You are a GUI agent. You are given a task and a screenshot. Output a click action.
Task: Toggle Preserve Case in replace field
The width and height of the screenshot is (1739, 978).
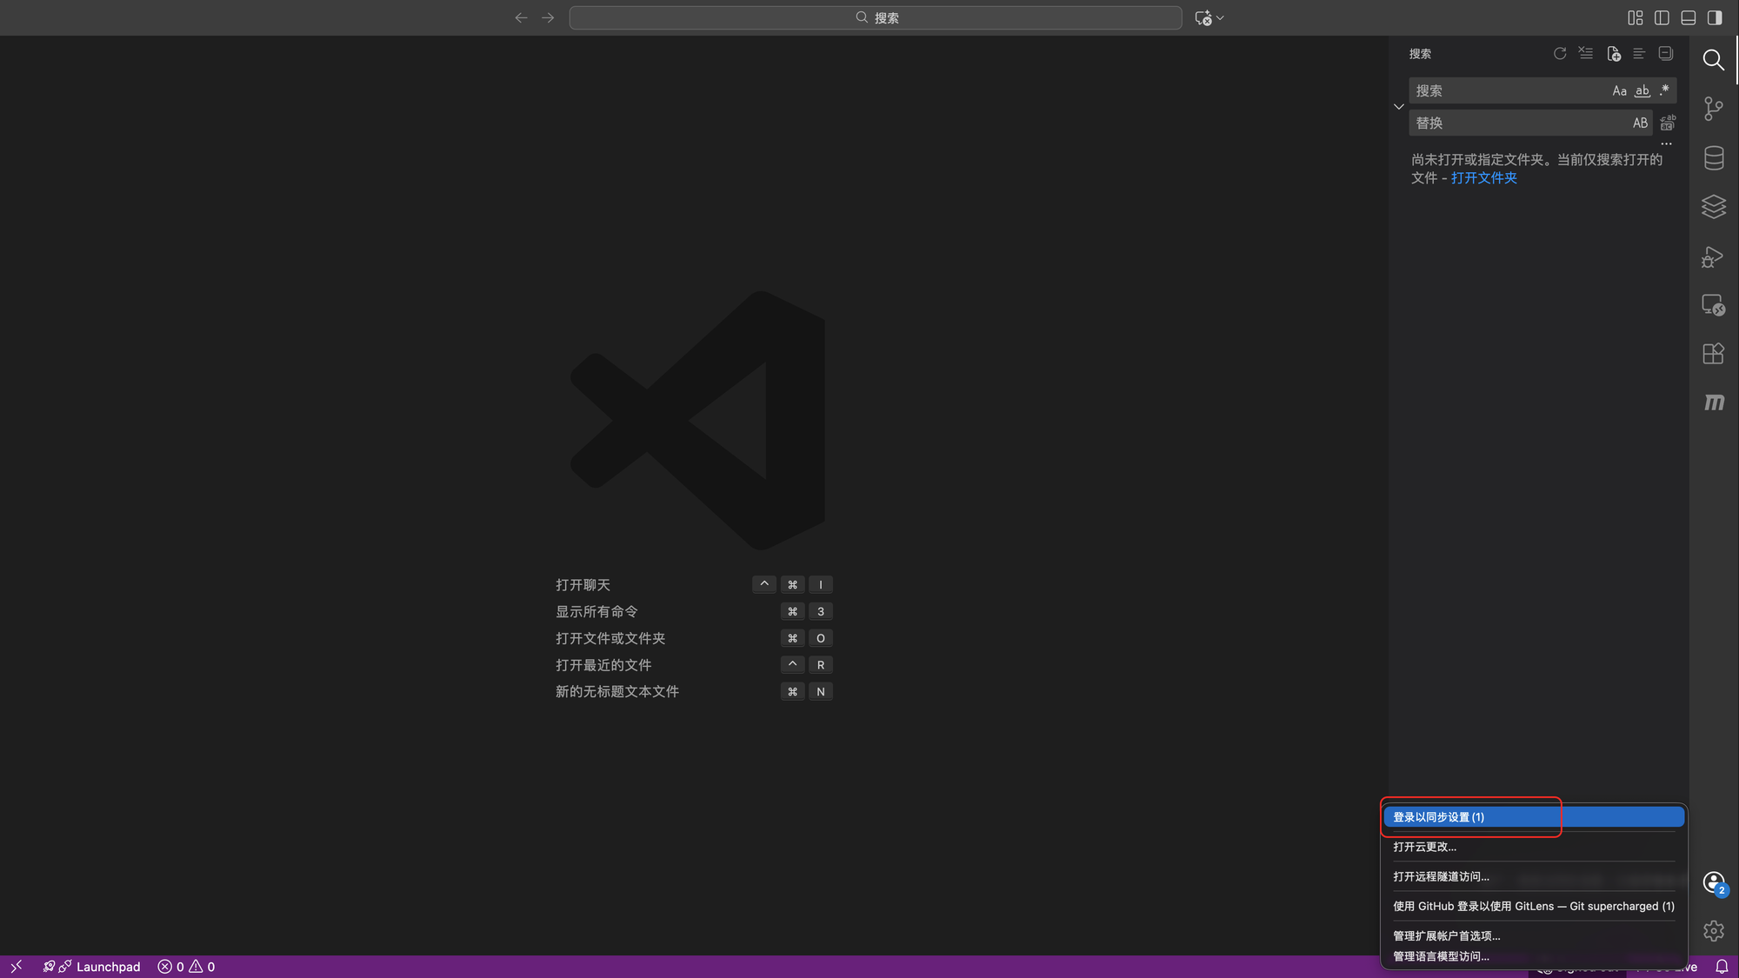click(x=1640, y=123)
